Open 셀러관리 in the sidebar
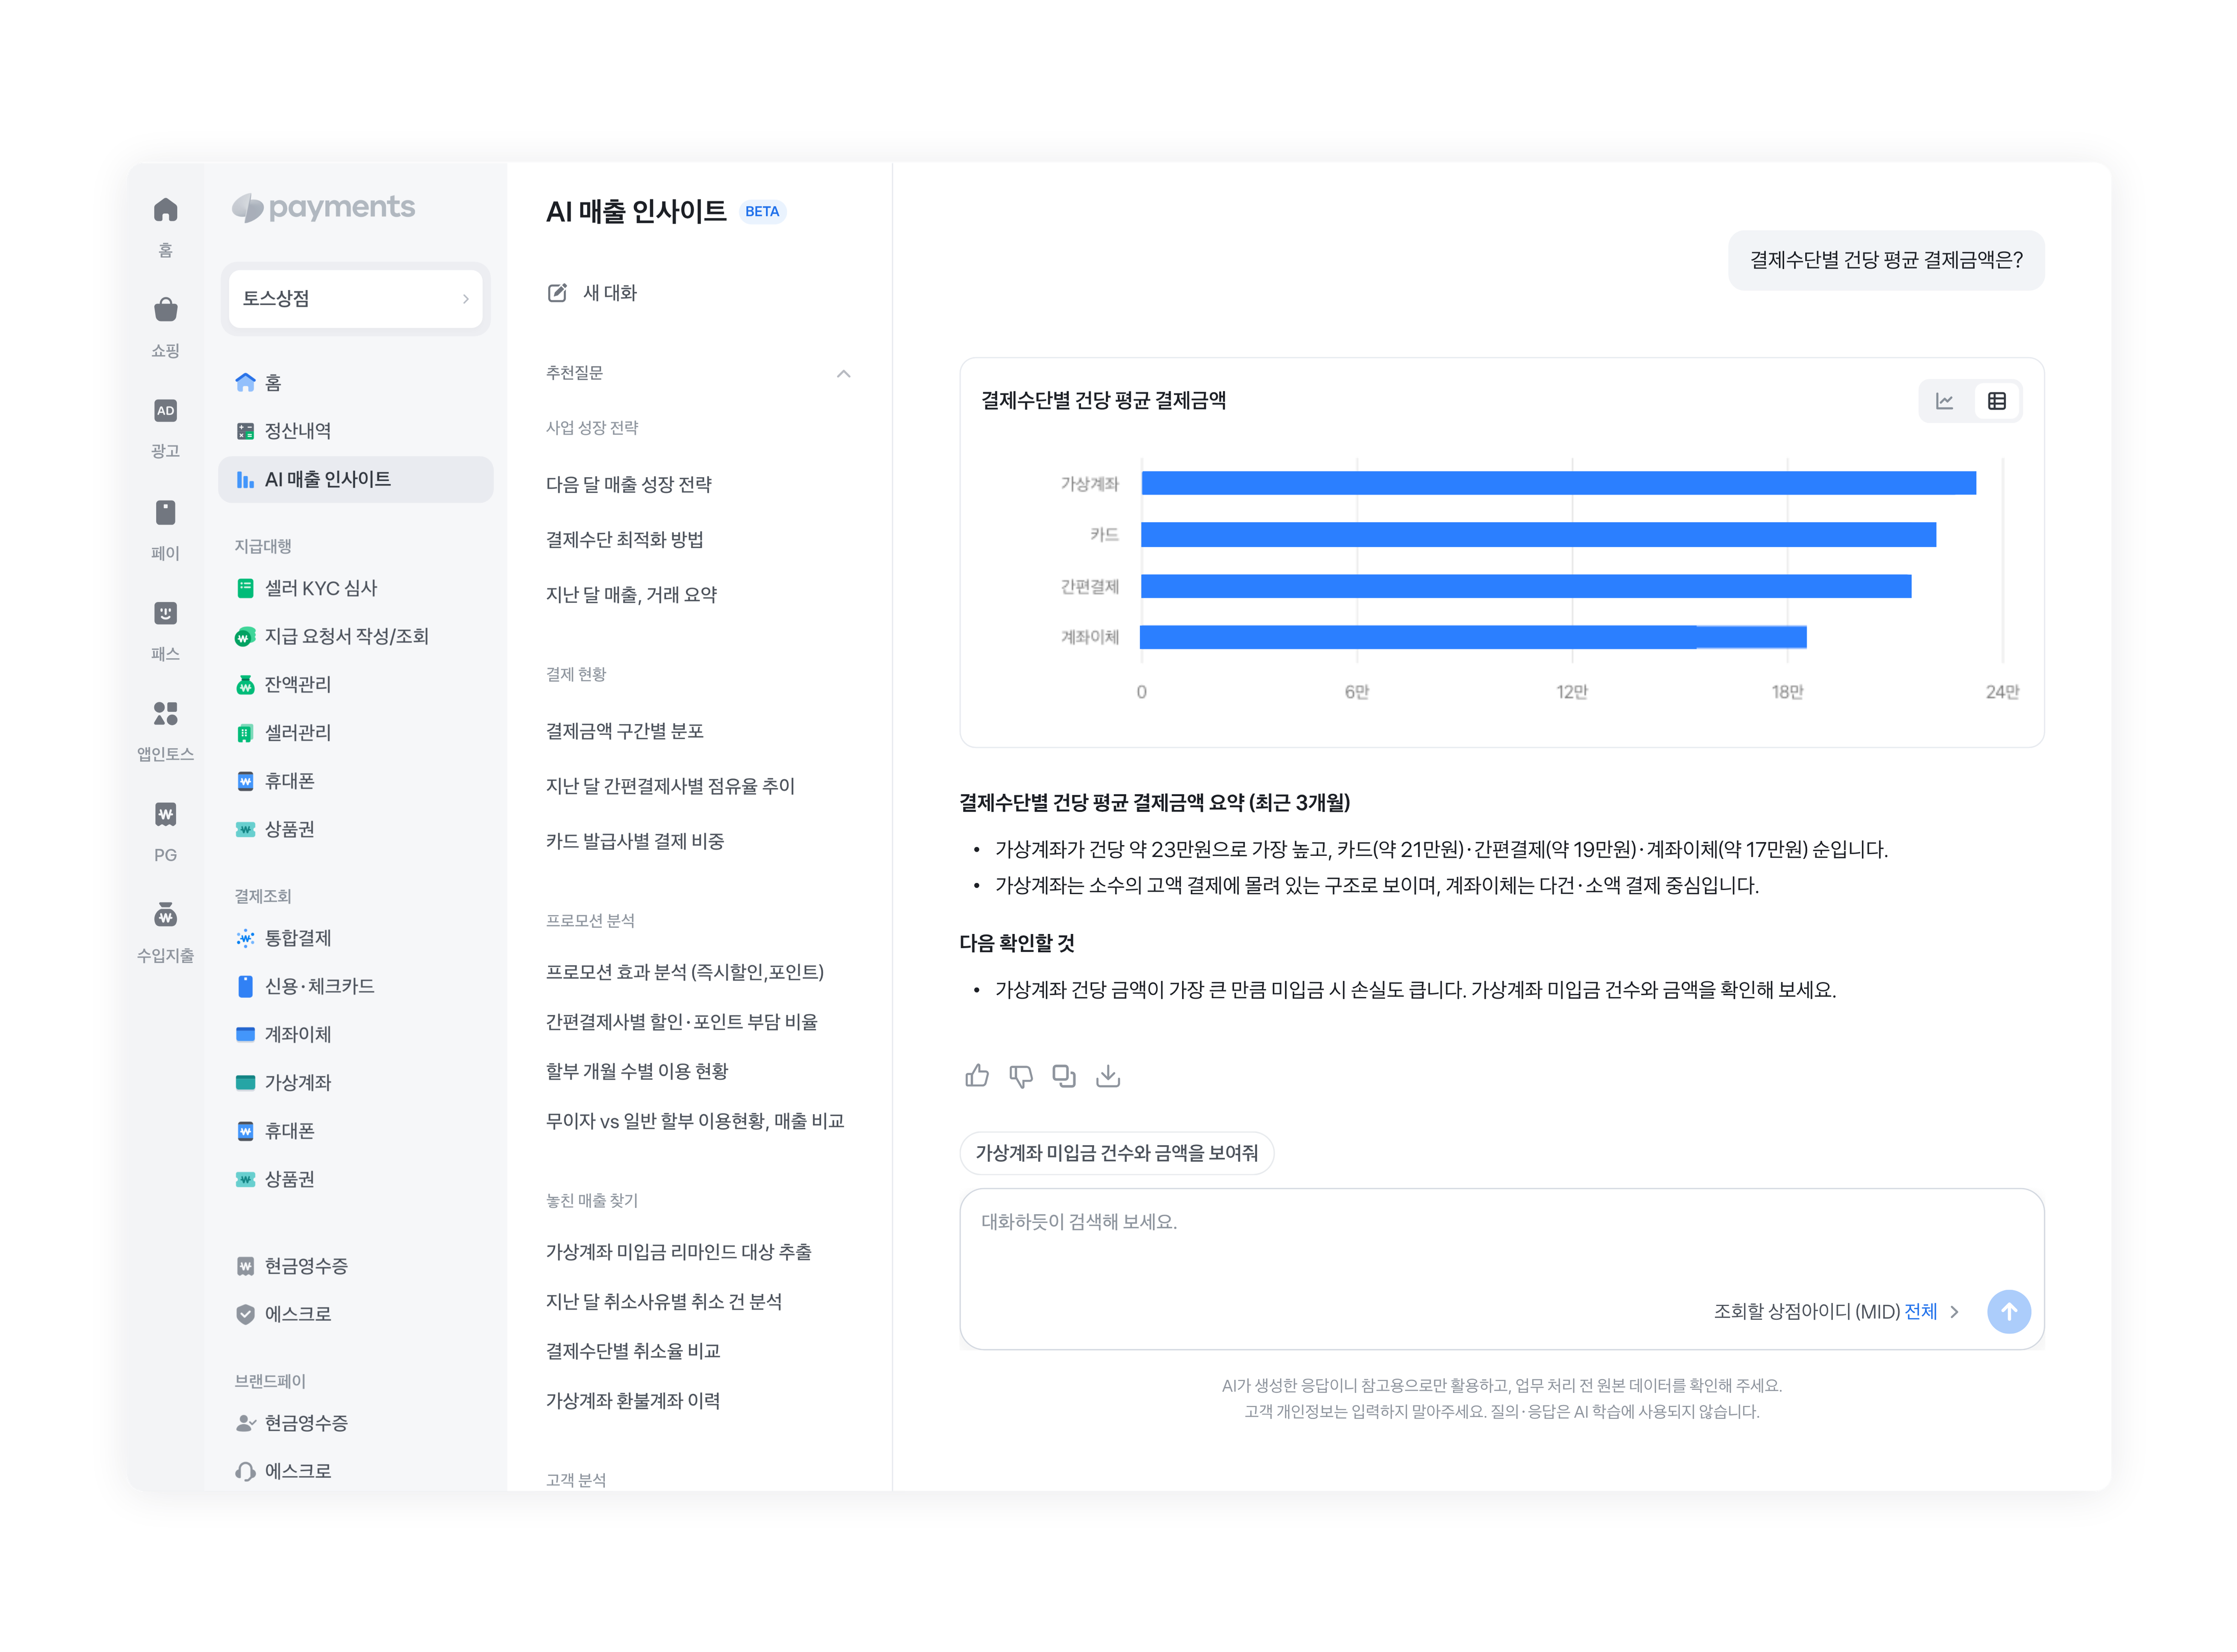 click(x=355, y=732)
